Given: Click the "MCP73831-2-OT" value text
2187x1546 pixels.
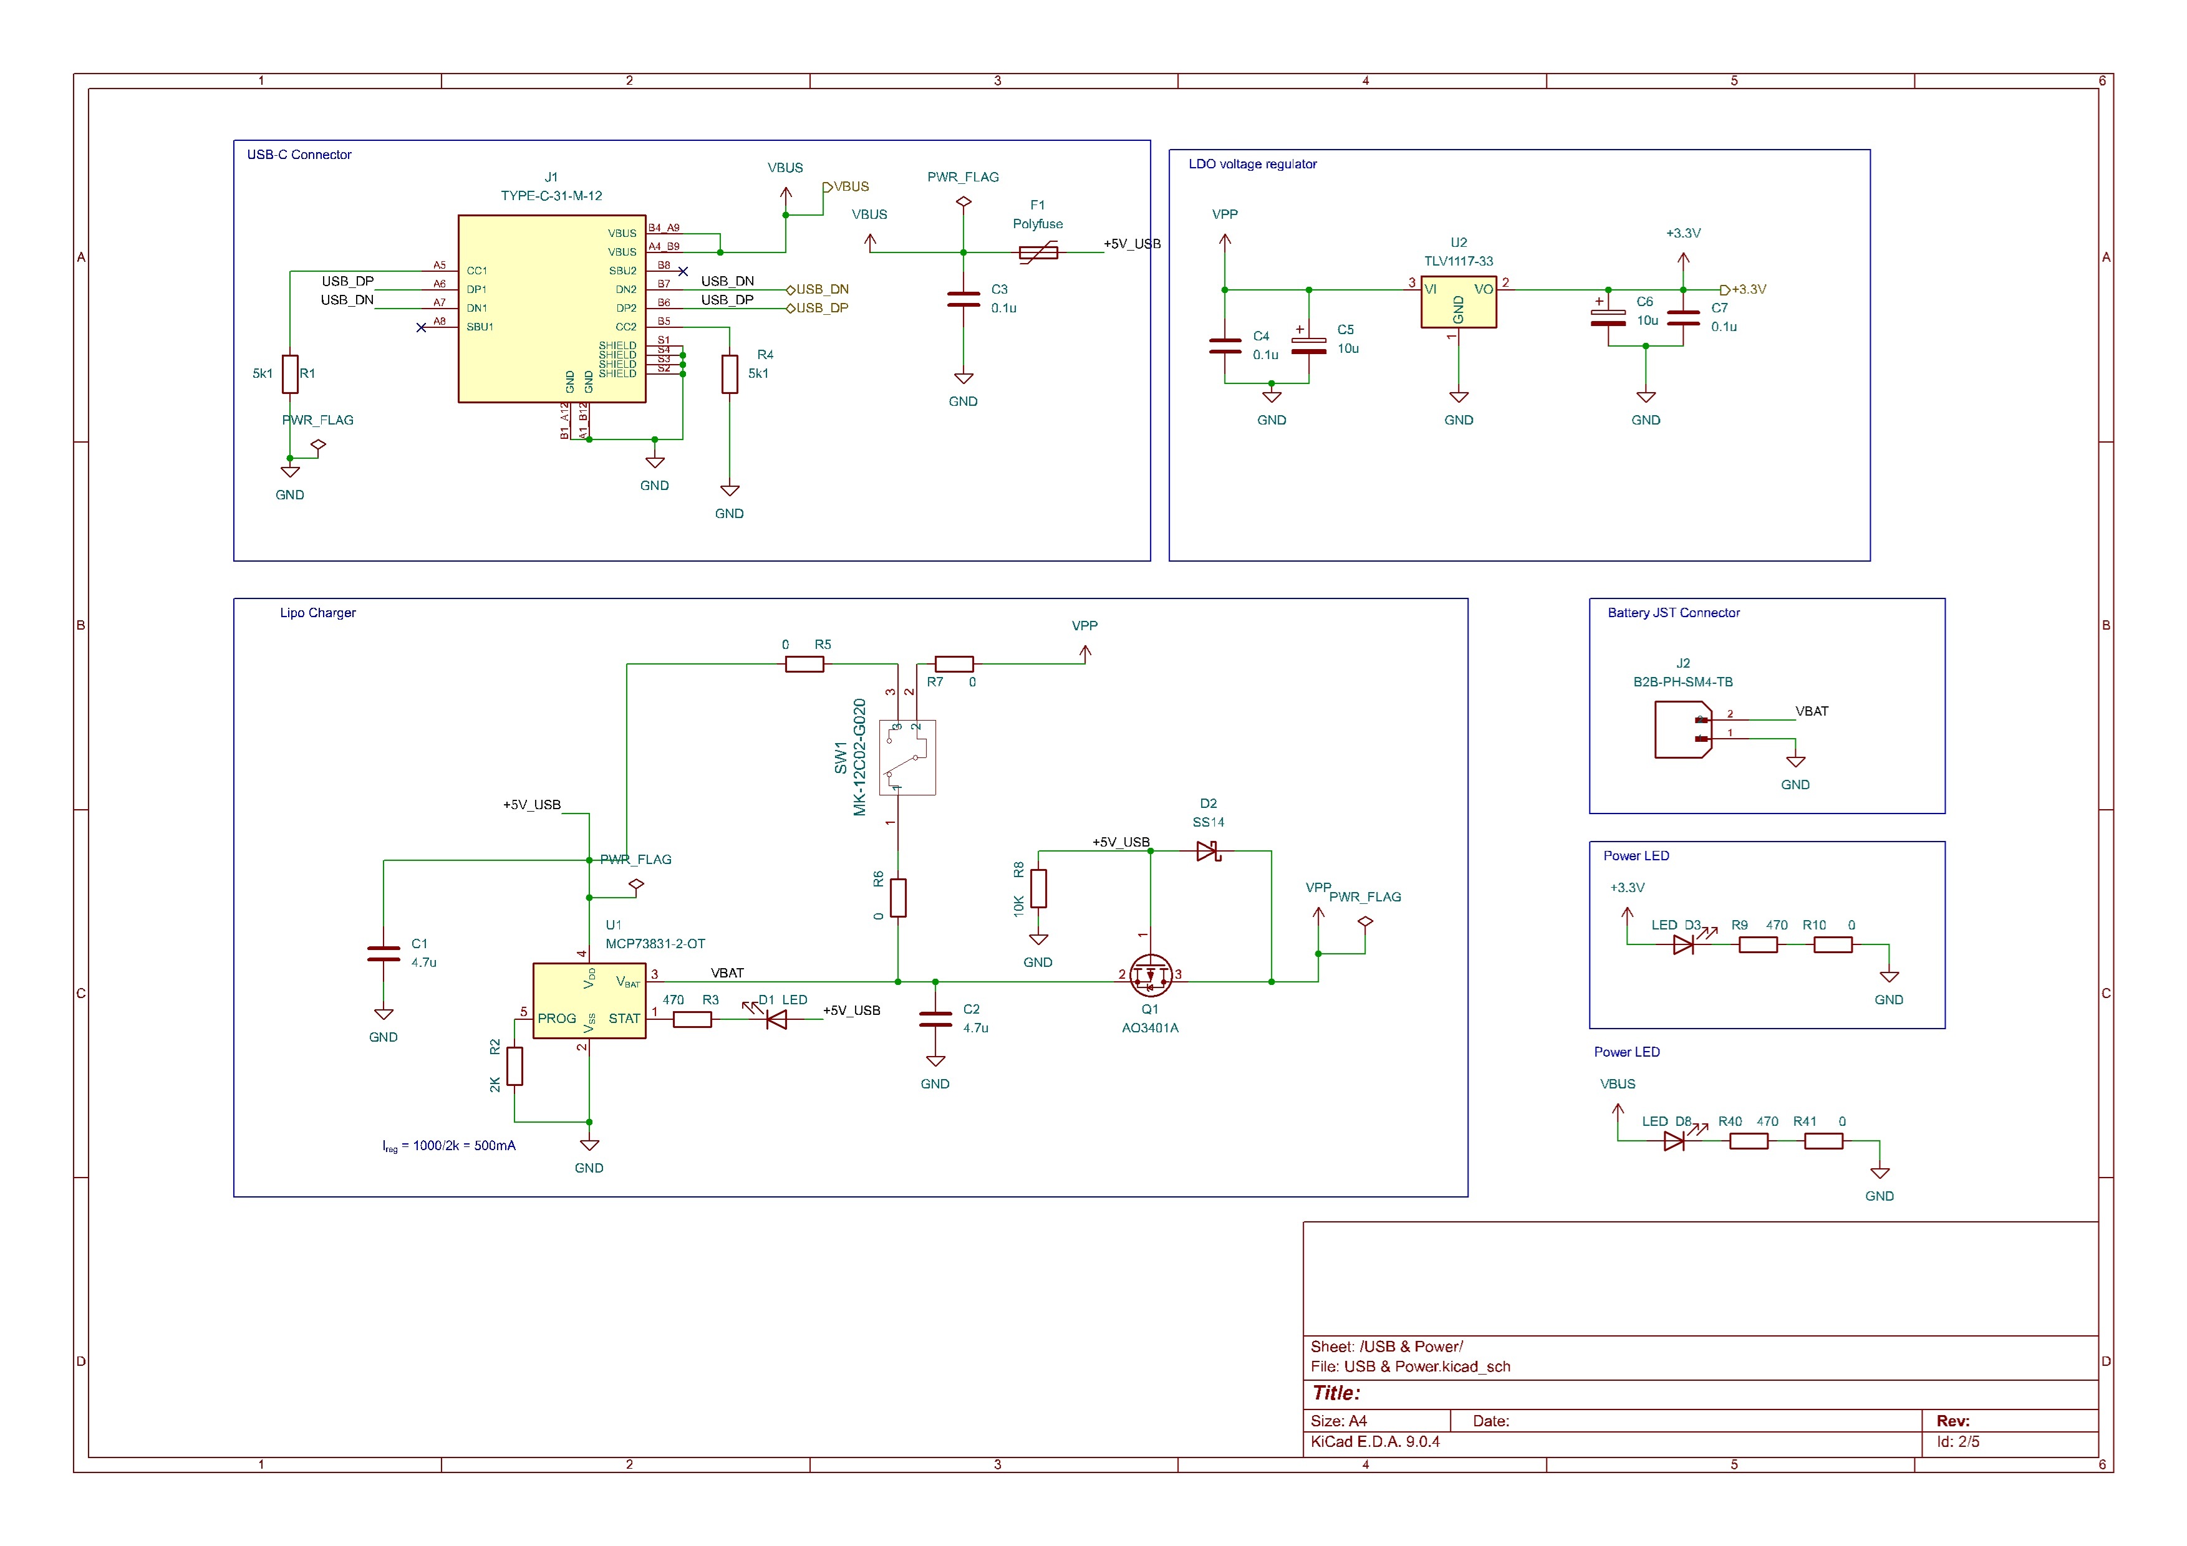Looking at the screenshot, I should [x=655, y=944].
